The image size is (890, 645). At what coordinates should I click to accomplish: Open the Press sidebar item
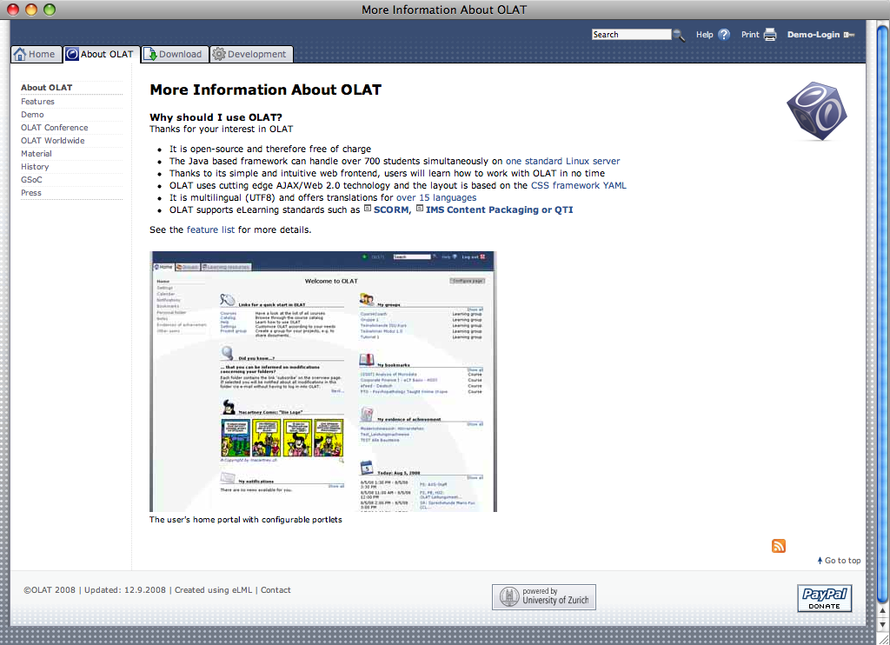tap(31, 193)
